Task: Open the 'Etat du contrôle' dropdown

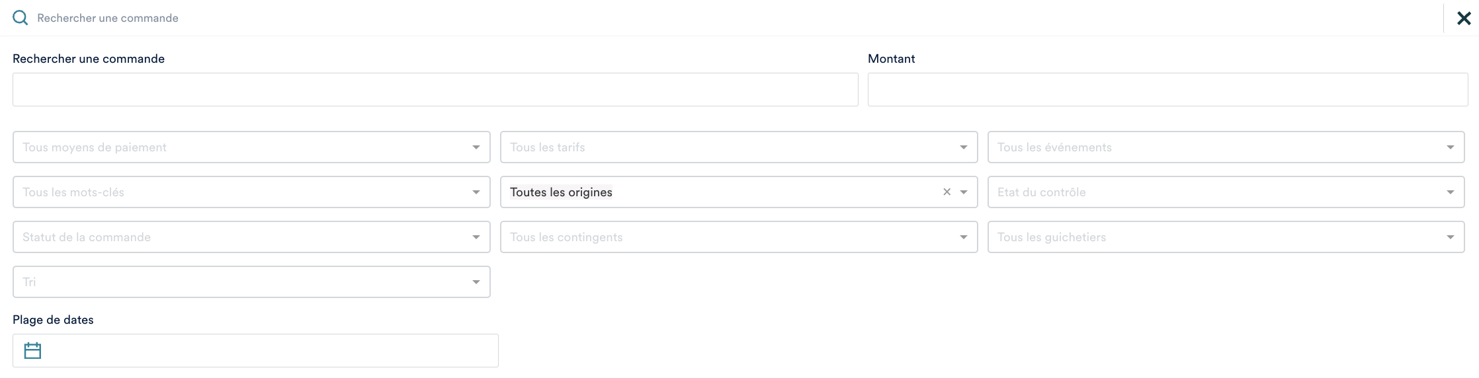Action: point(1226,192)
